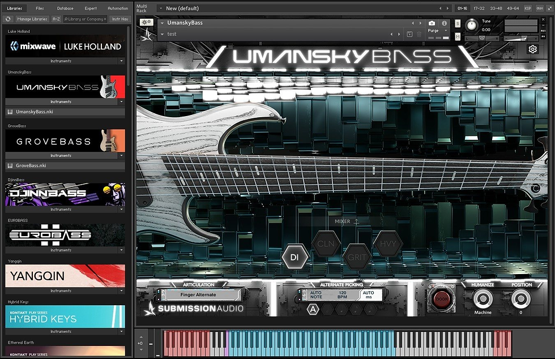Open settings gear on the UmanskyBass interface
Screen dimensions: 555x359
click(532, 49)
